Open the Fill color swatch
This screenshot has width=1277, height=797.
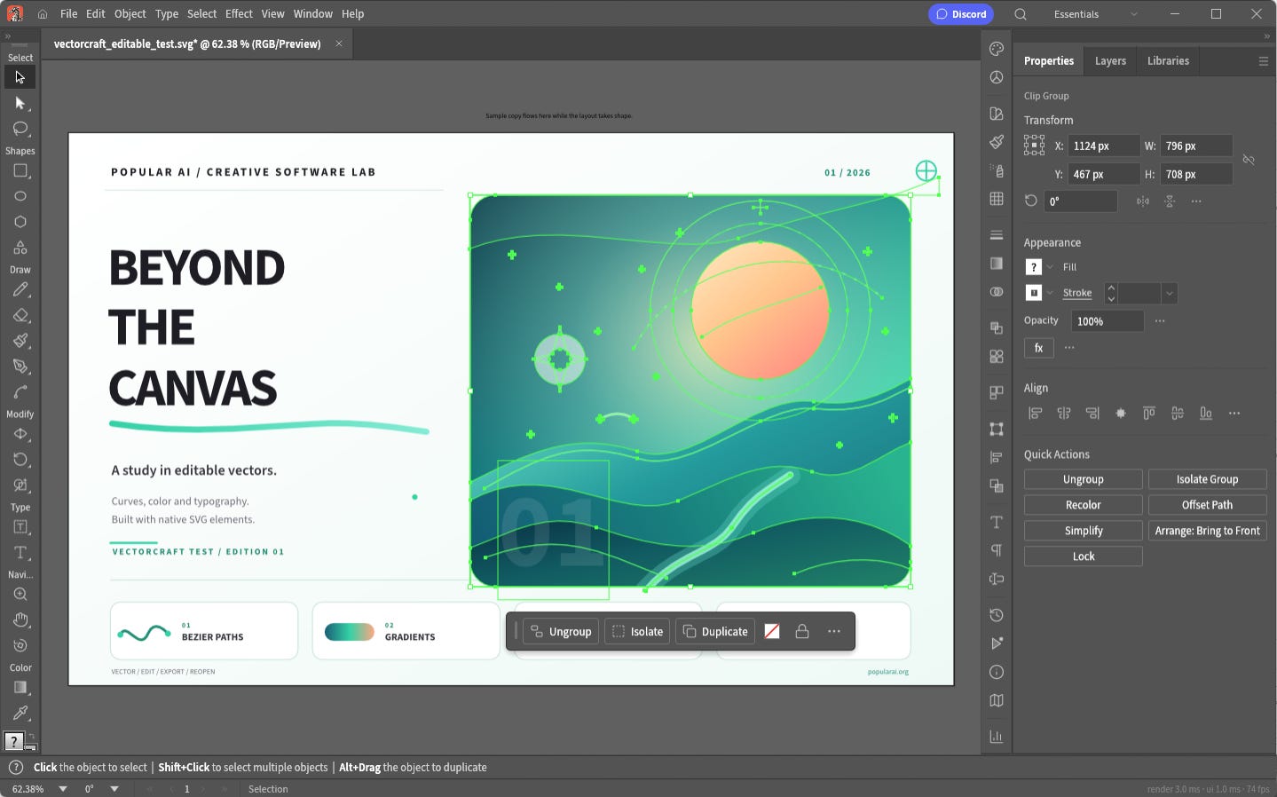click(1034, 267)
